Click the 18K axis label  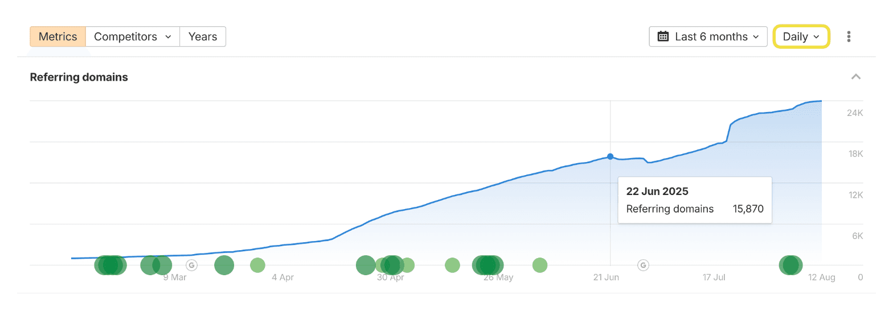pyautogui.click(x=855, y=154)
